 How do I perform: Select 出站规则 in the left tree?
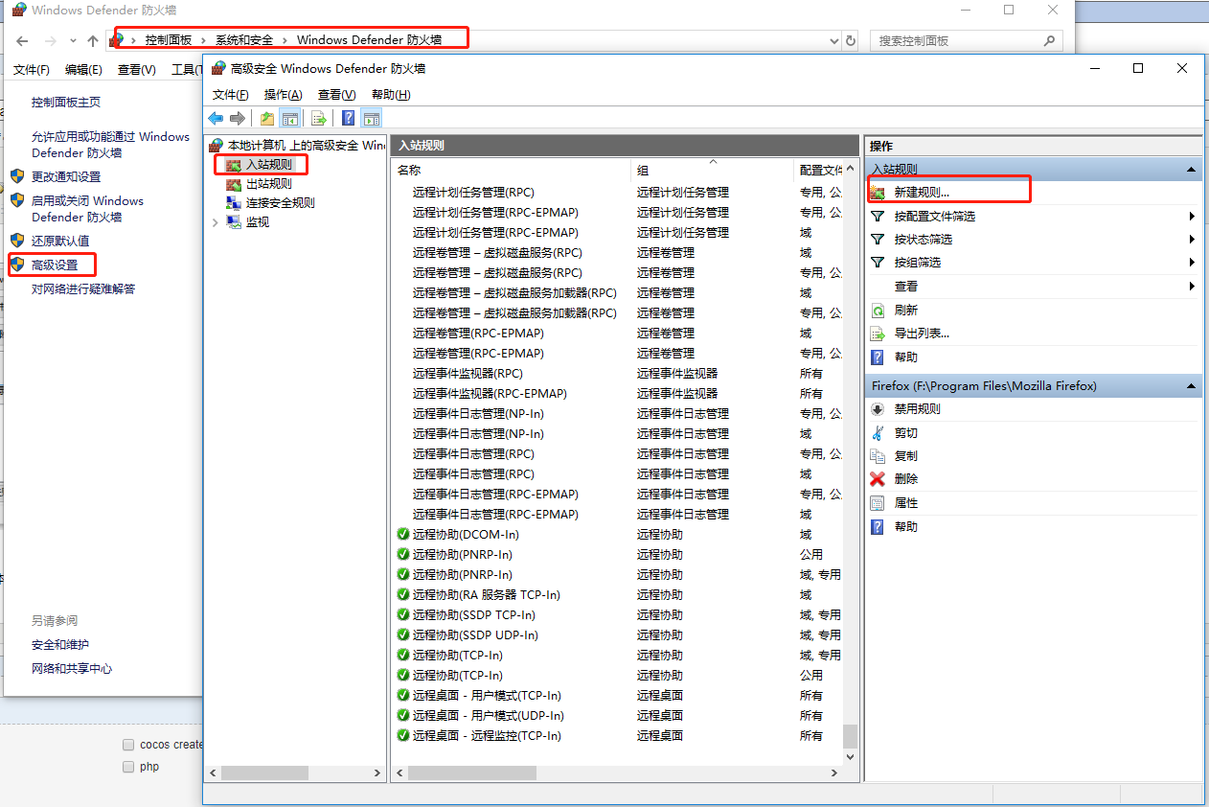point(268,184)
